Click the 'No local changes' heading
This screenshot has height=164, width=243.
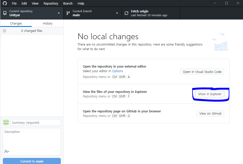(x=108, y=37)
